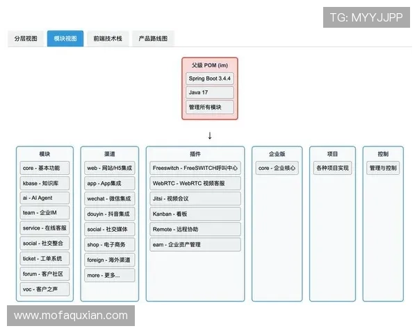The height and width of the screenshot is (333, 417).
Task: Click wechat - 微信集成 channel
Action: (110, 198)
